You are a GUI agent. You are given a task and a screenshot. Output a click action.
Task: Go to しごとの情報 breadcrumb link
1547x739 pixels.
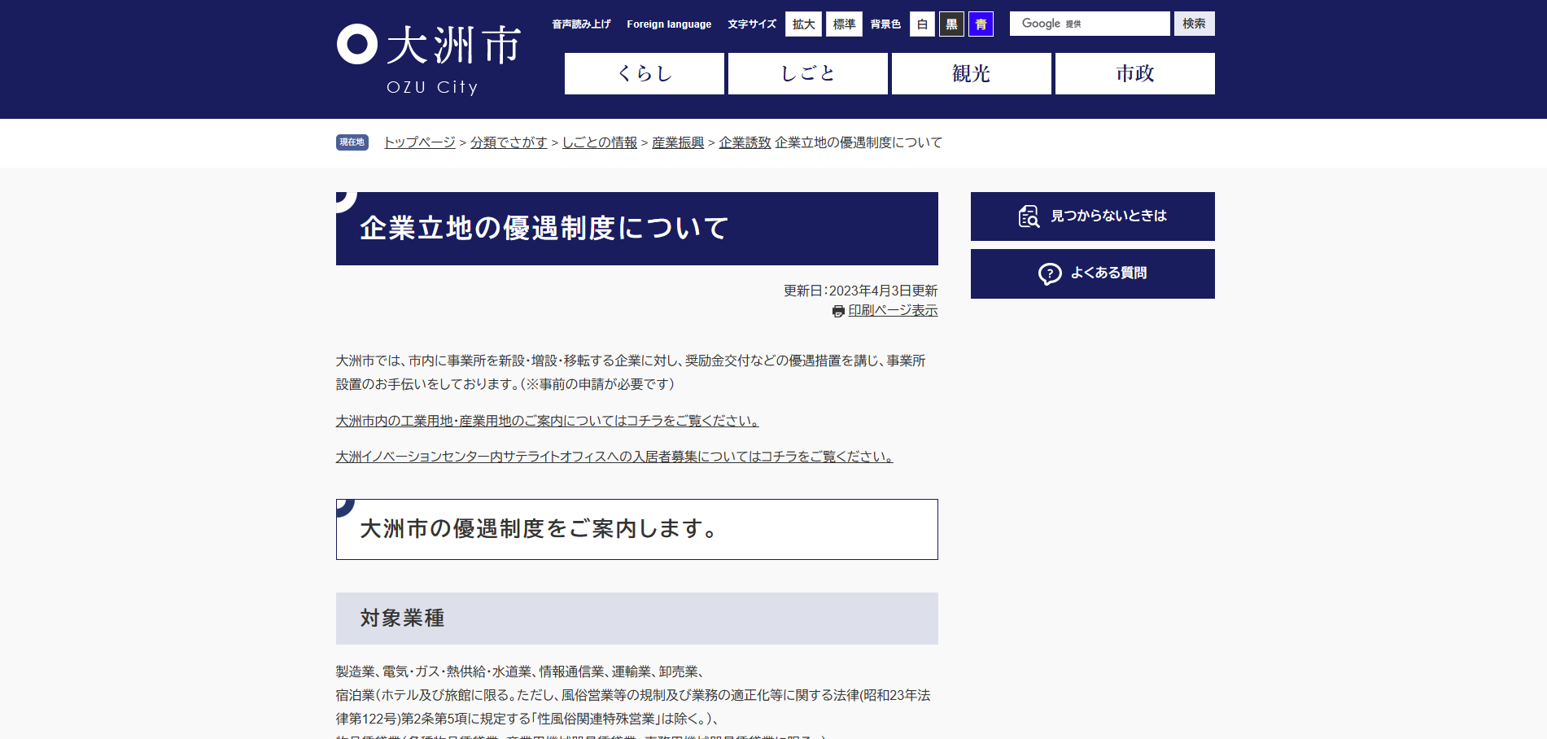[600, 142]
